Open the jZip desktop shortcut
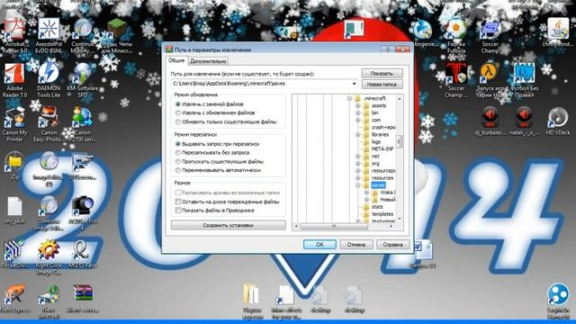This screenshot has height=324, width=576. pos(14,166)
